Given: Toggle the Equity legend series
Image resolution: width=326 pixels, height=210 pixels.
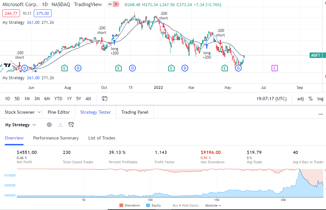Looking at the screenshot, I should pos(154,205).
